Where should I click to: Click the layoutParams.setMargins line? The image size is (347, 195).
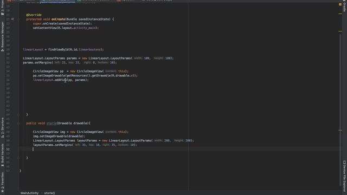(85, 145)
